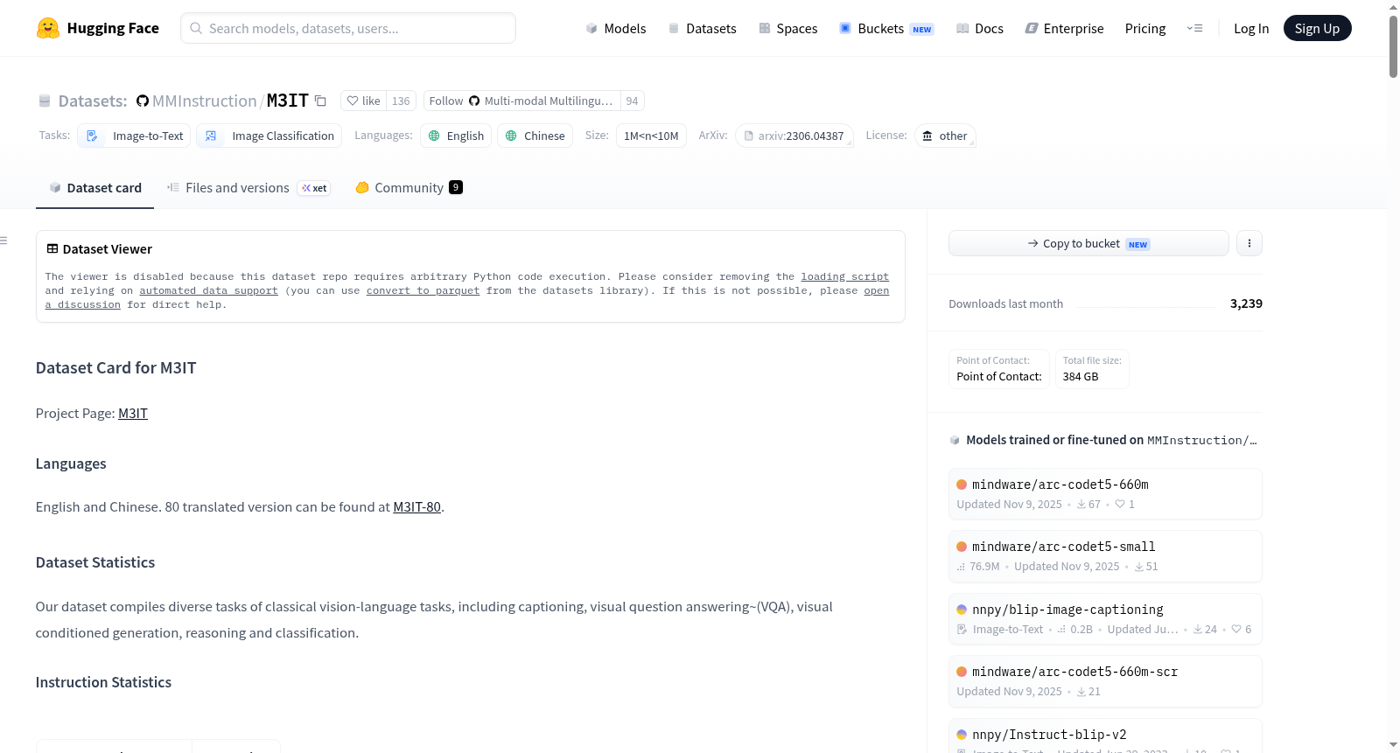Select the English language tag
This screenshot has width=1400, height=753.
pyautogui.click(x=456, y=136)
